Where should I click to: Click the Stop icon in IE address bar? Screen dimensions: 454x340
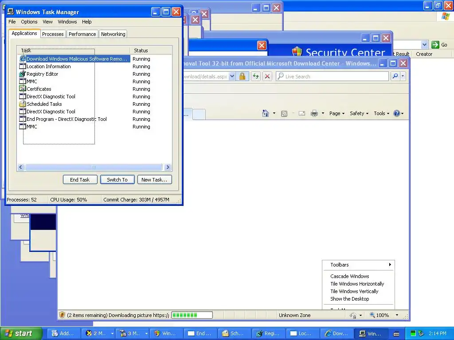pos(267,76)
